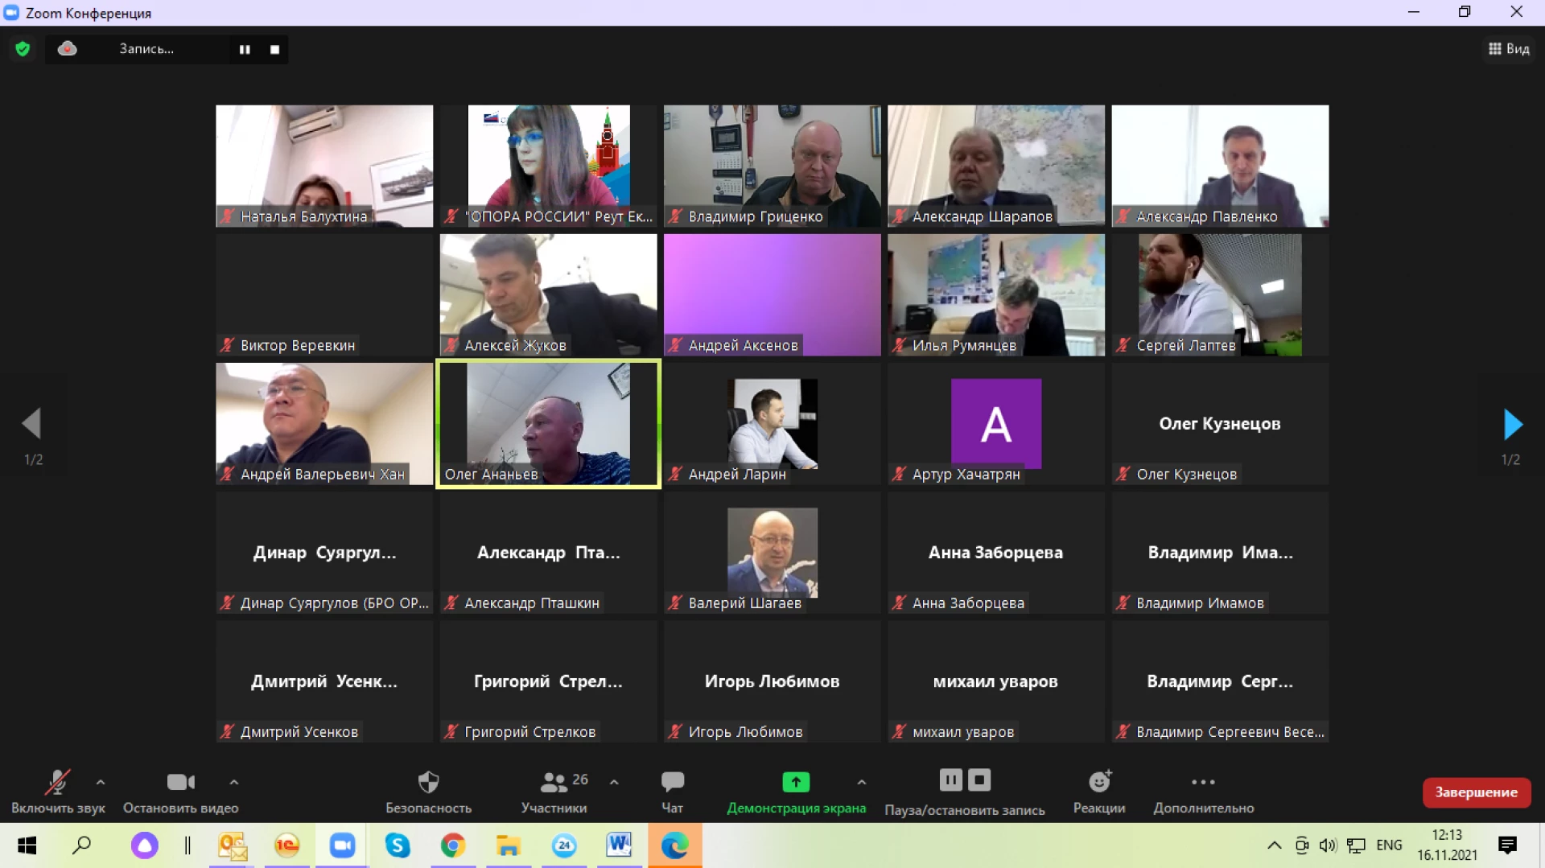1545x868 pixels.
Task: Open the Вид layout menu
Action: pyautogui.click(x=1509, y=49)
